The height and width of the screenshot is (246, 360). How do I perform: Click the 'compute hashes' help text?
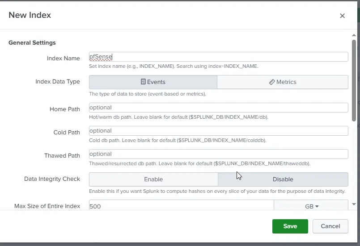(217, 191)
